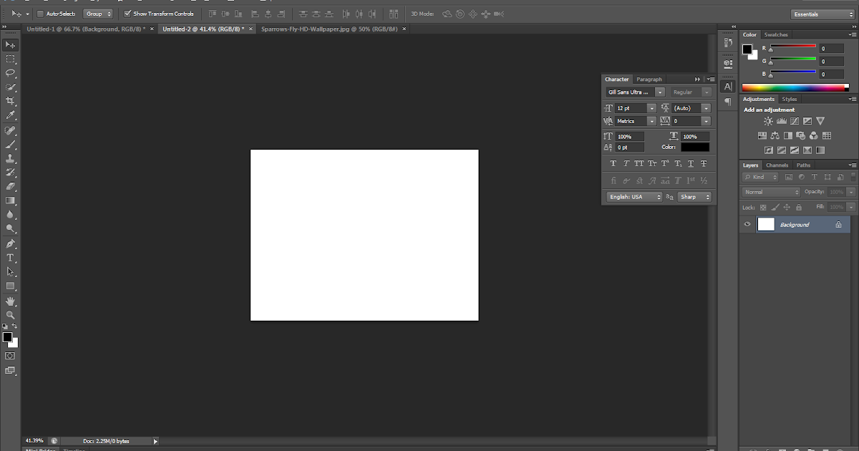Select the Zoom tool

click(11, 315)
